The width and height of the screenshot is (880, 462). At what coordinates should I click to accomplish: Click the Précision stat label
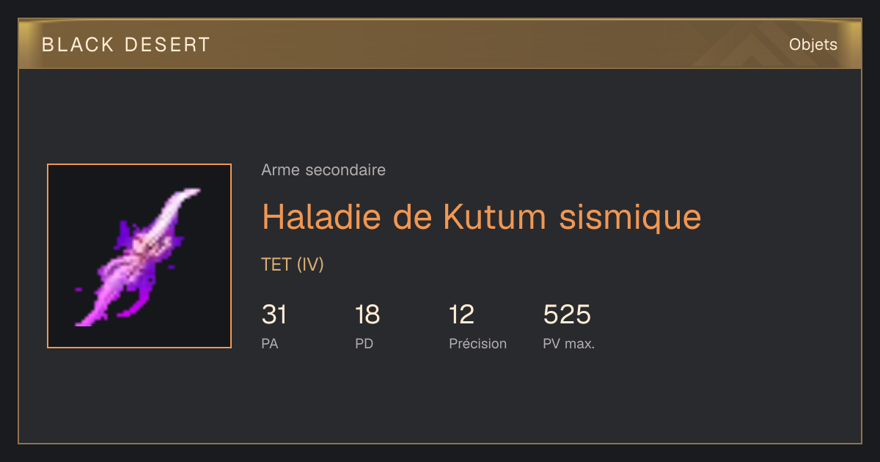(478, 343)
